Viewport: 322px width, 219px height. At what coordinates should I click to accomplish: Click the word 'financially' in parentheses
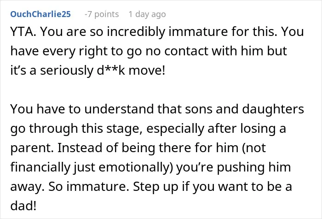[x=40, y=167]
